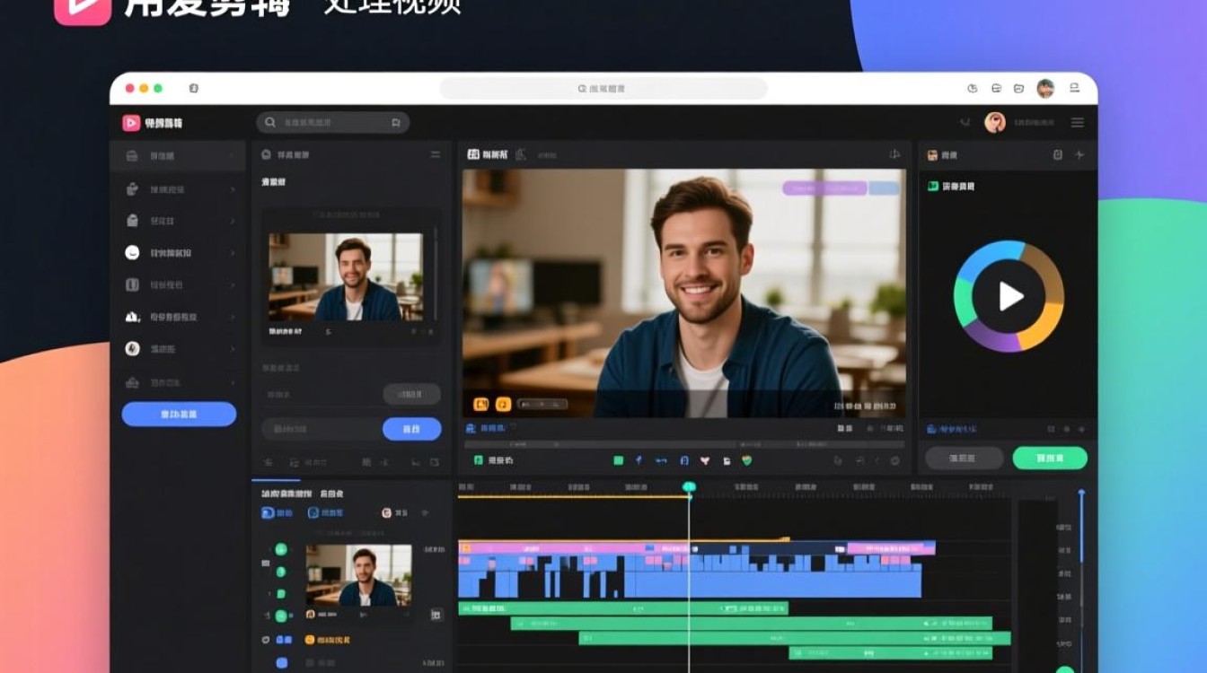Viewport: 1207px width, 673px height.
Task: Expand the chevron on the third sidebar row
Action: pos(233,221)
